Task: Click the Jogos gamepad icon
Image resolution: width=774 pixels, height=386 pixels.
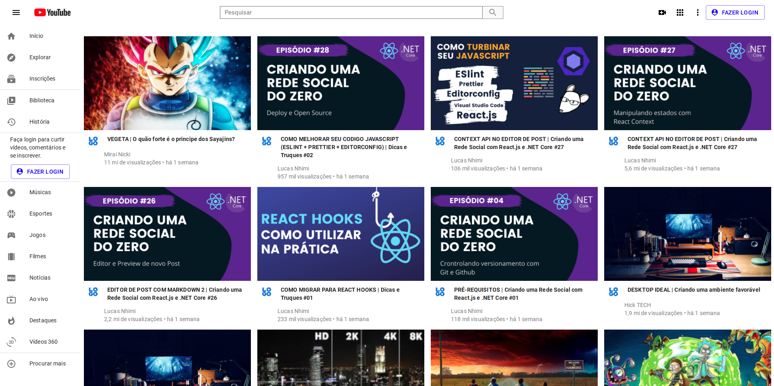Action: coord(11,235)
